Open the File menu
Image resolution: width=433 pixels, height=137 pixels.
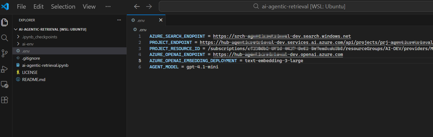(x=21, y=6)
